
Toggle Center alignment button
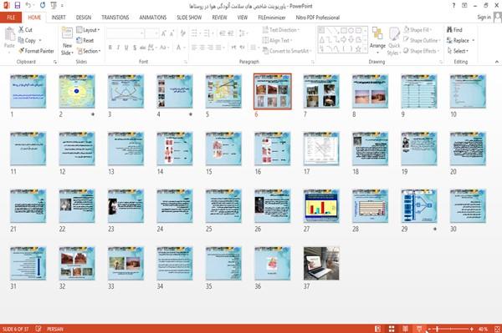pos(202,48)
